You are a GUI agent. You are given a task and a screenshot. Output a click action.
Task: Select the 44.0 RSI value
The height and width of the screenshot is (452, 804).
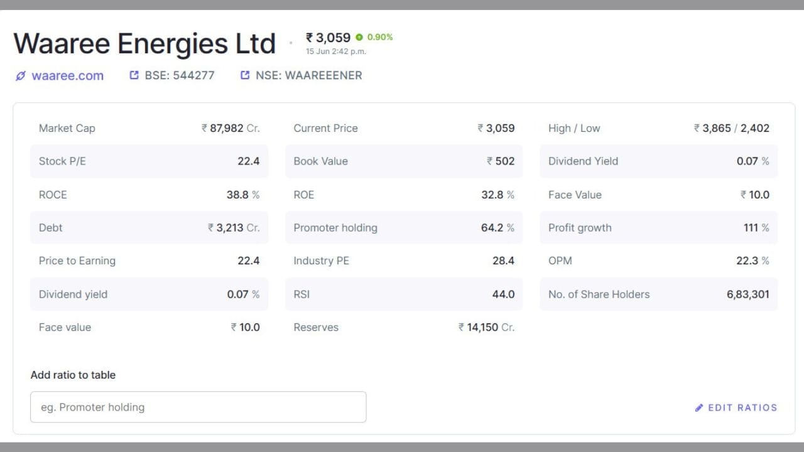click(504, 294)
